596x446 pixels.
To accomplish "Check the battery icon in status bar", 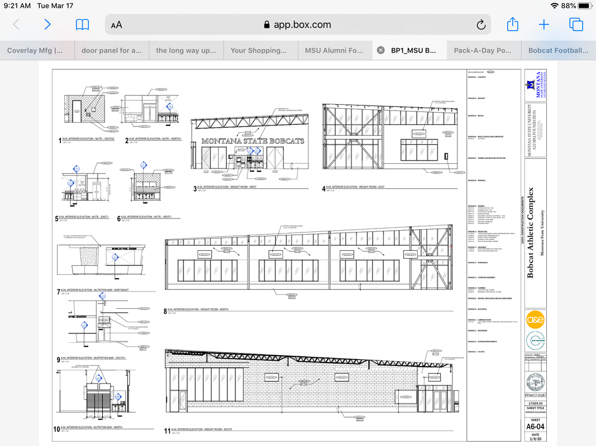I will pyautogui.click(x=585, y=6).
